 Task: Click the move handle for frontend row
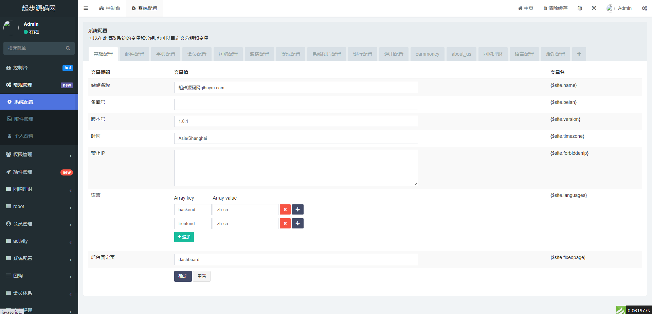(297, 223)
